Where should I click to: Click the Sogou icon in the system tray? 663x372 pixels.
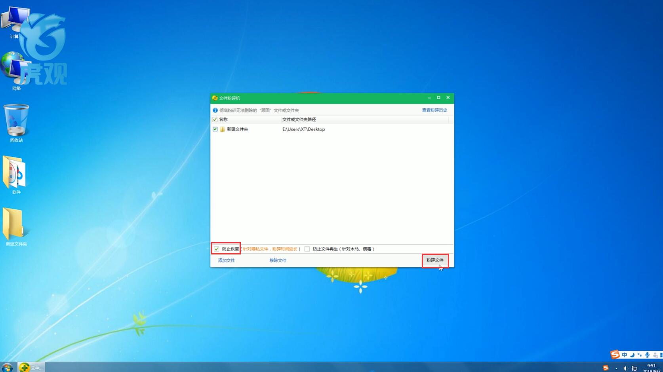coord(606,368)
